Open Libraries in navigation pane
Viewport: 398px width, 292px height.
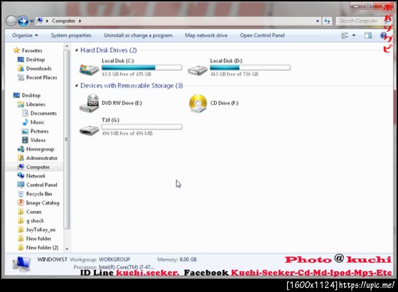point(31,104)
